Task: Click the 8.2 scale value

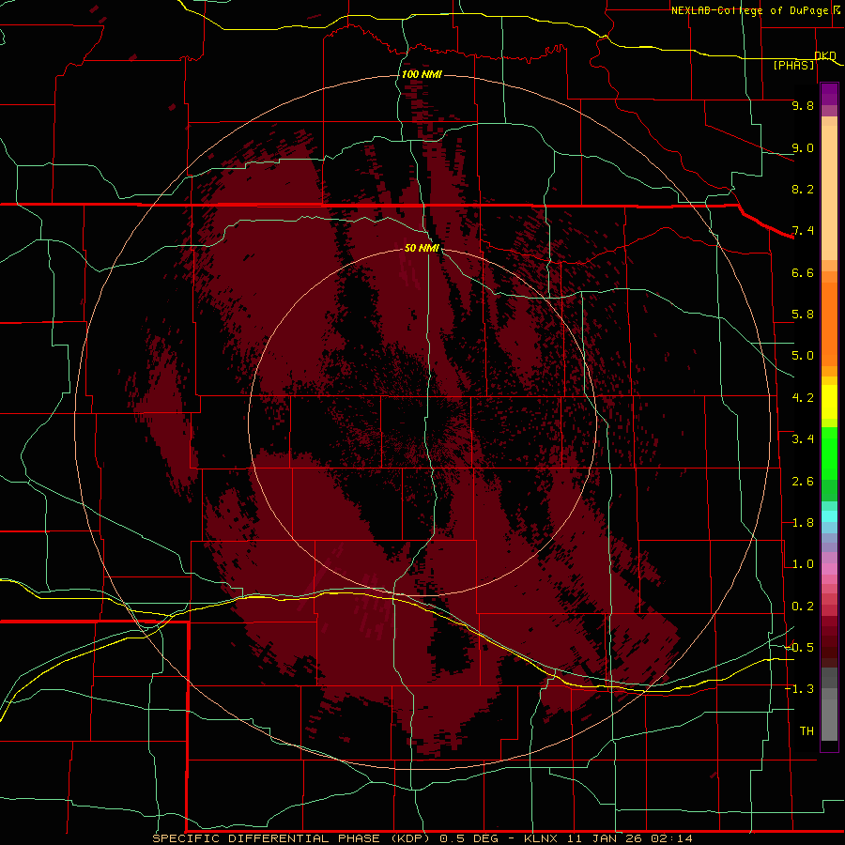Action: pos(803,189)
